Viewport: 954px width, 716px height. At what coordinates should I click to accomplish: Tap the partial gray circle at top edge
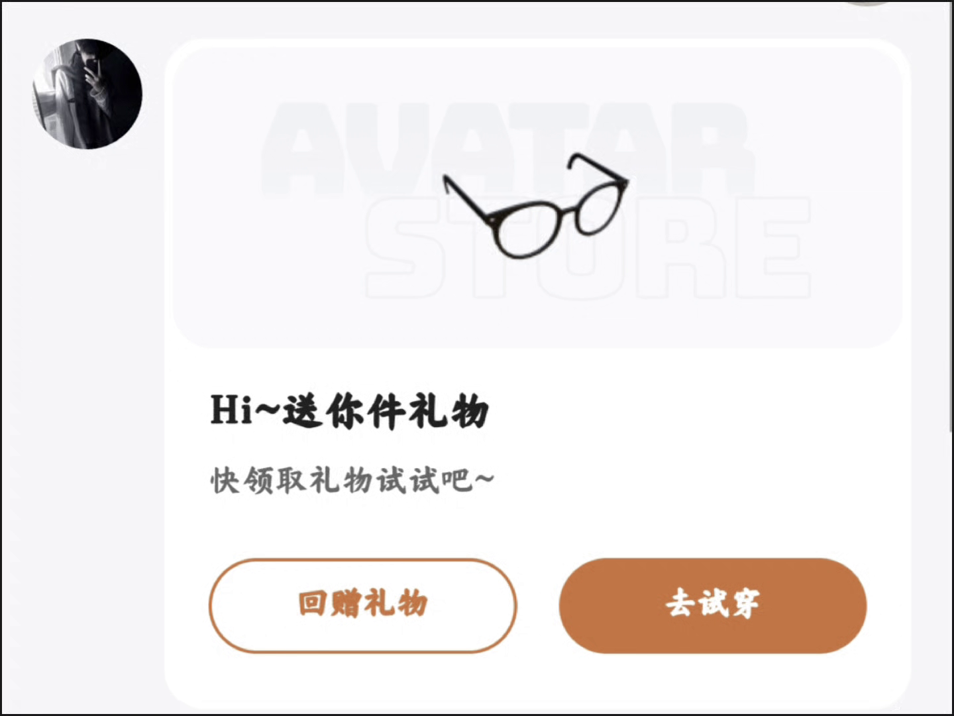(867, 3)
